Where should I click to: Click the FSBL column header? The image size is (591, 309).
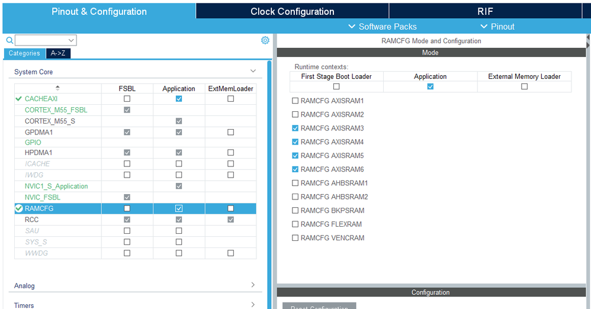point(127,89)
